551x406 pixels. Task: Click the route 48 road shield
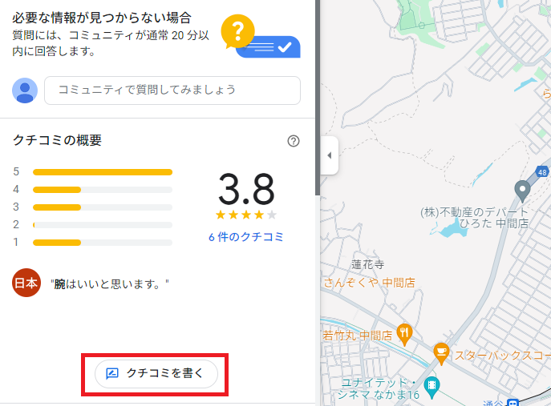tap(542, 172)
